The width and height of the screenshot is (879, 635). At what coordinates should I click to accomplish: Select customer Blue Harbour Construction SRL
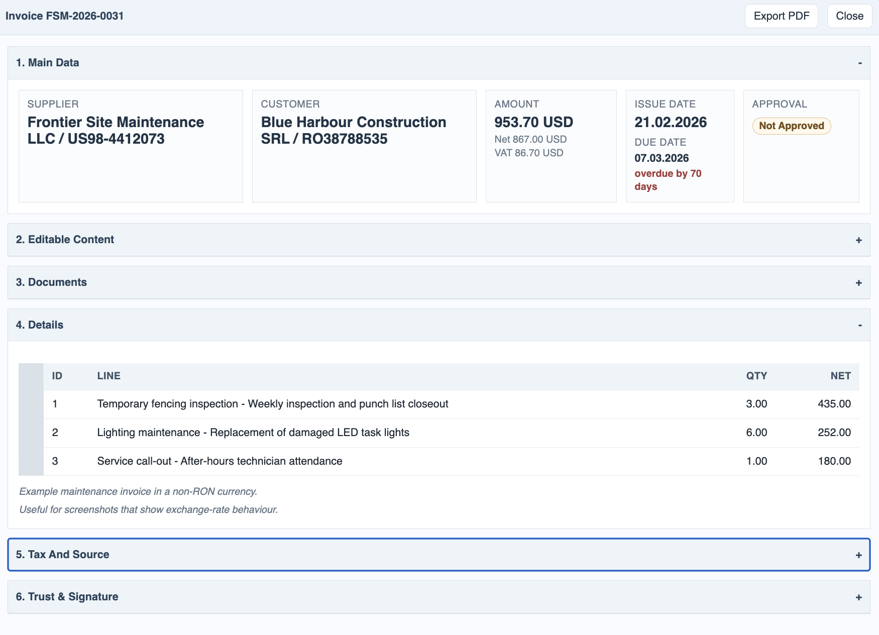pos(354,130)
